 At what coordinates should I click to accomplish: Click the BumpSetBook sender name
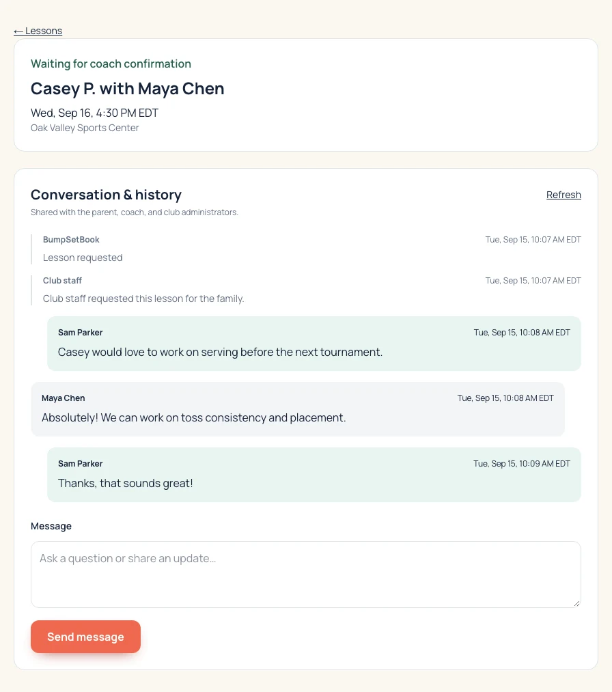point(71,240)
